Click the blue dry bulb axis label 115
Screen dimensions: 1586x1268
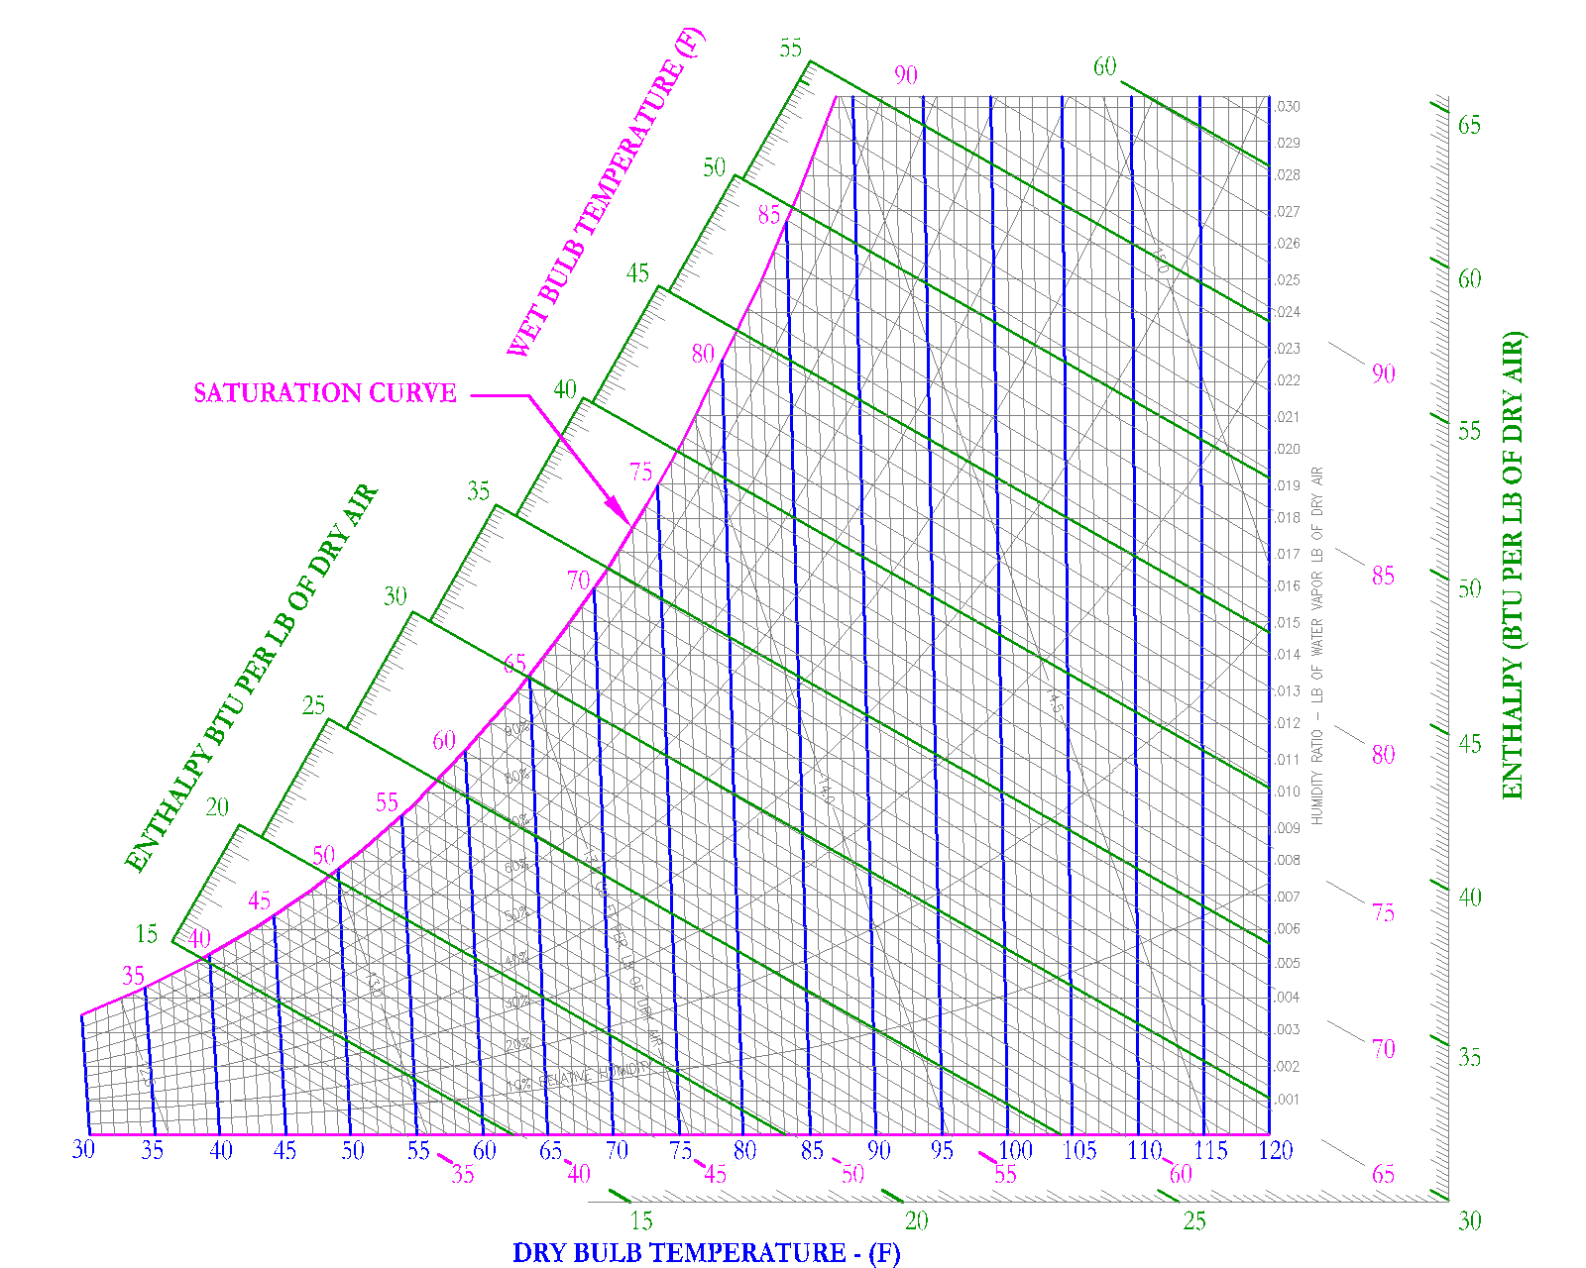(x=1210, y=1150)
